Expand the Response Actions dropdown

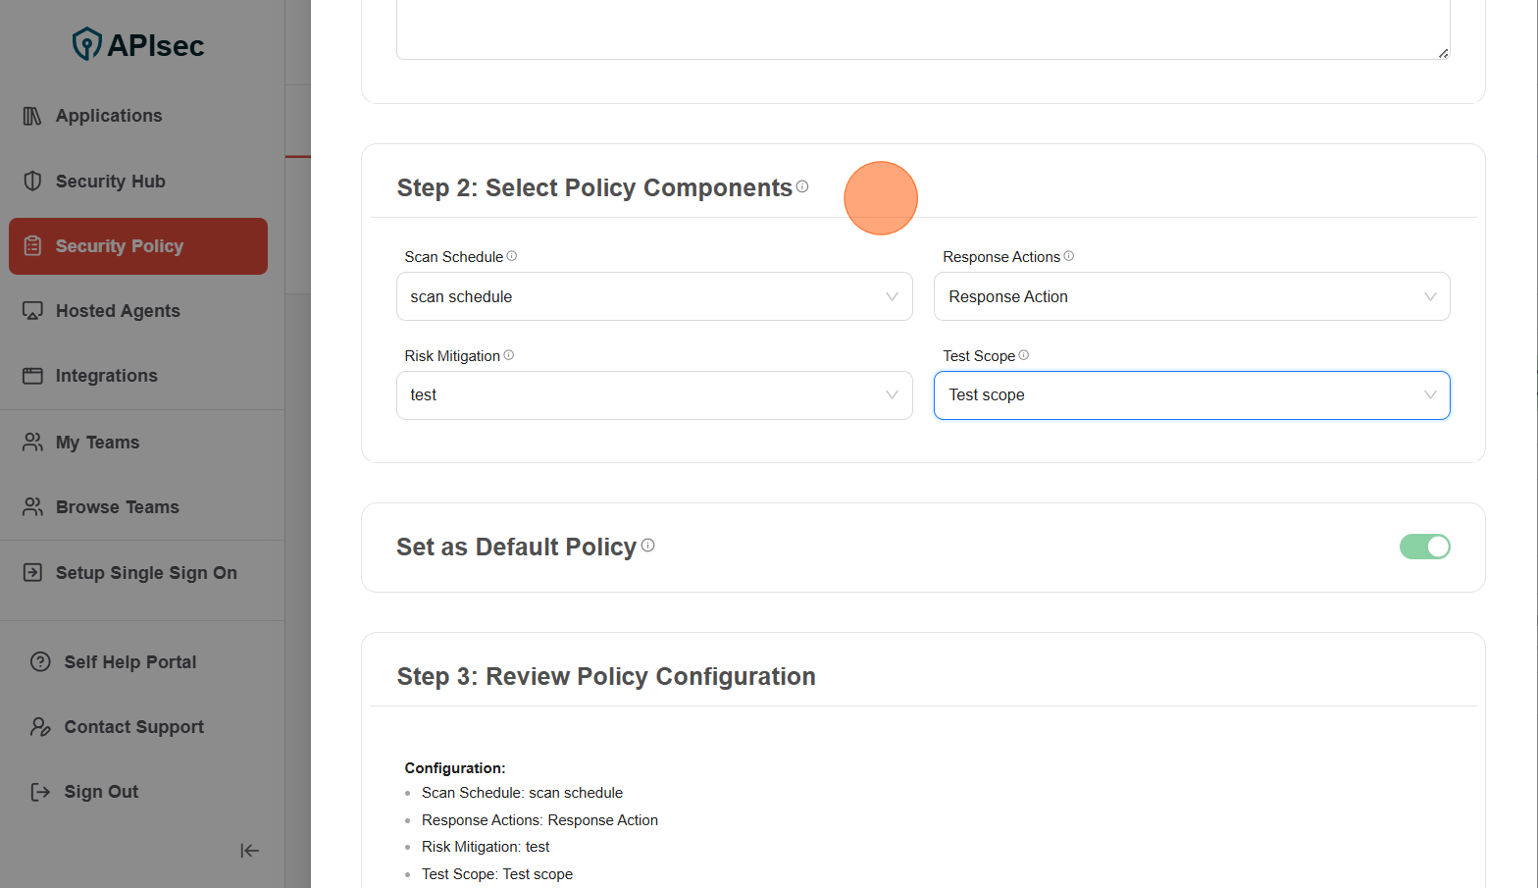tap(1191, 296)
